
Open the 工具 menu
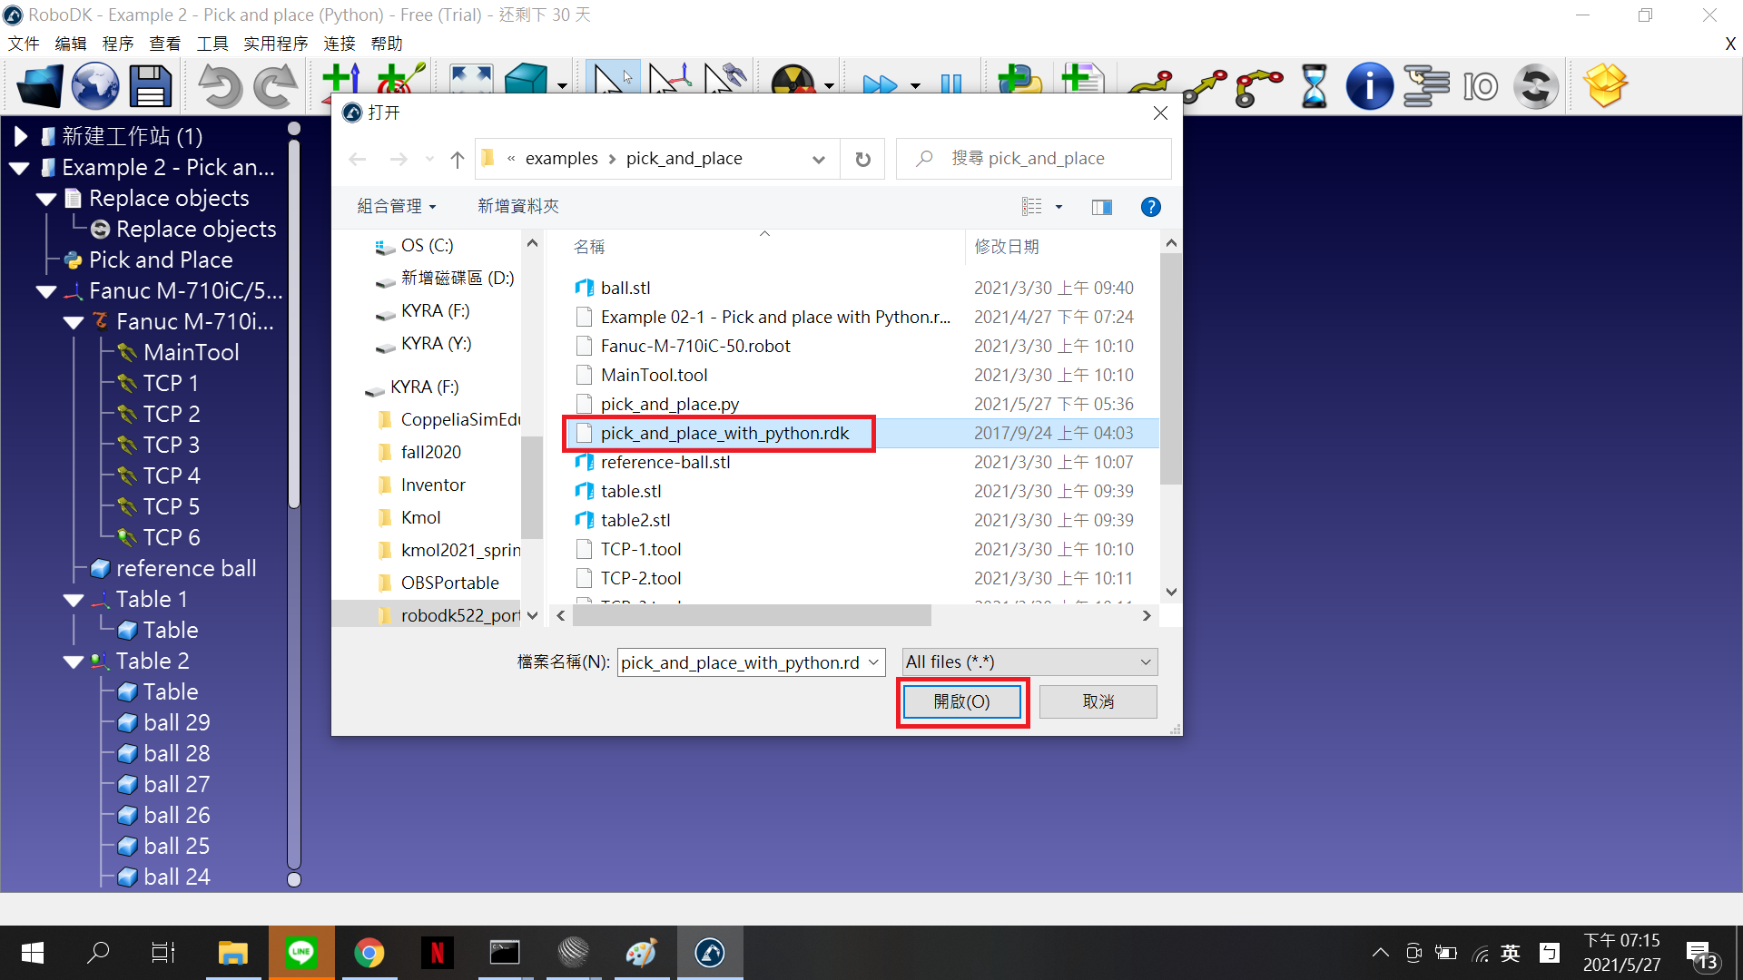[212, 44]
